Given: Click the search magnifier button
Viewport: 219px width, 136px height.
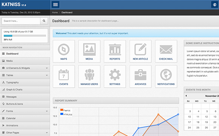Looking at the screenshot, I should tap(44, 21).
